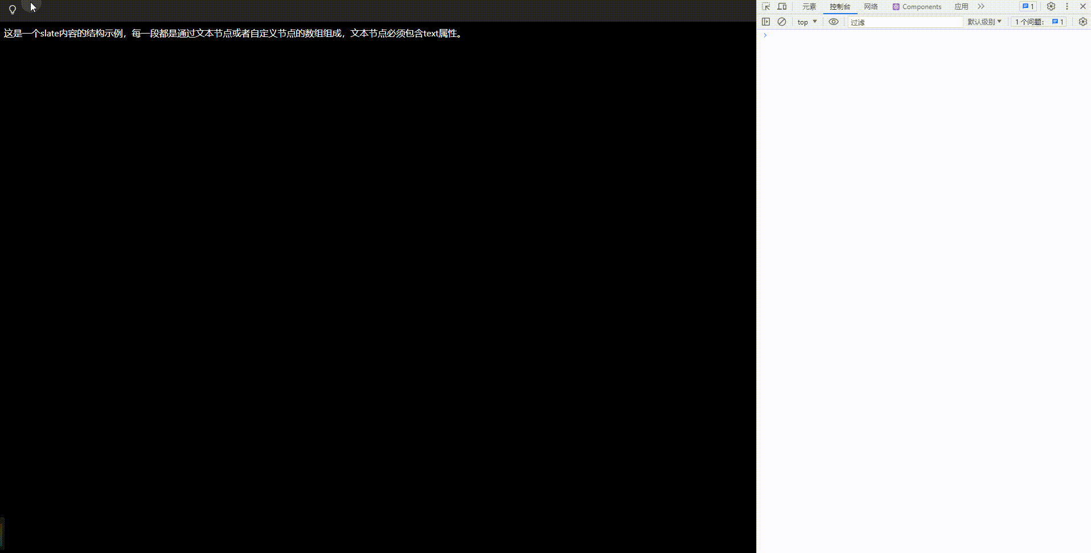Open the JavaScript context 'top' dropdown

806,22
